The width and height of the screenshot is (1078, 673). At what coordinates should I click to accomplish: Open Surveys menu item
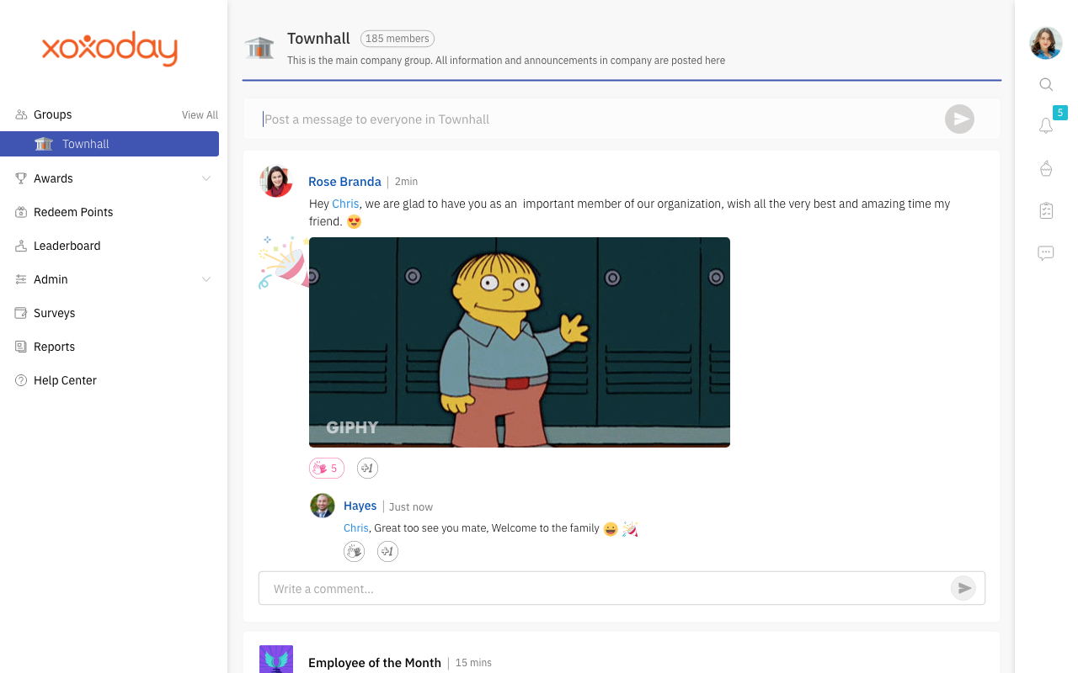point(55,313)
